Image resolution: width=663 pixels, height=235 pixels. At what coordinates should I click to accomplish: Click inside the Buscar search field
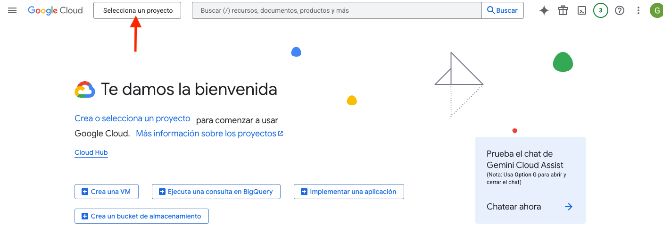[x=336, y=10]
